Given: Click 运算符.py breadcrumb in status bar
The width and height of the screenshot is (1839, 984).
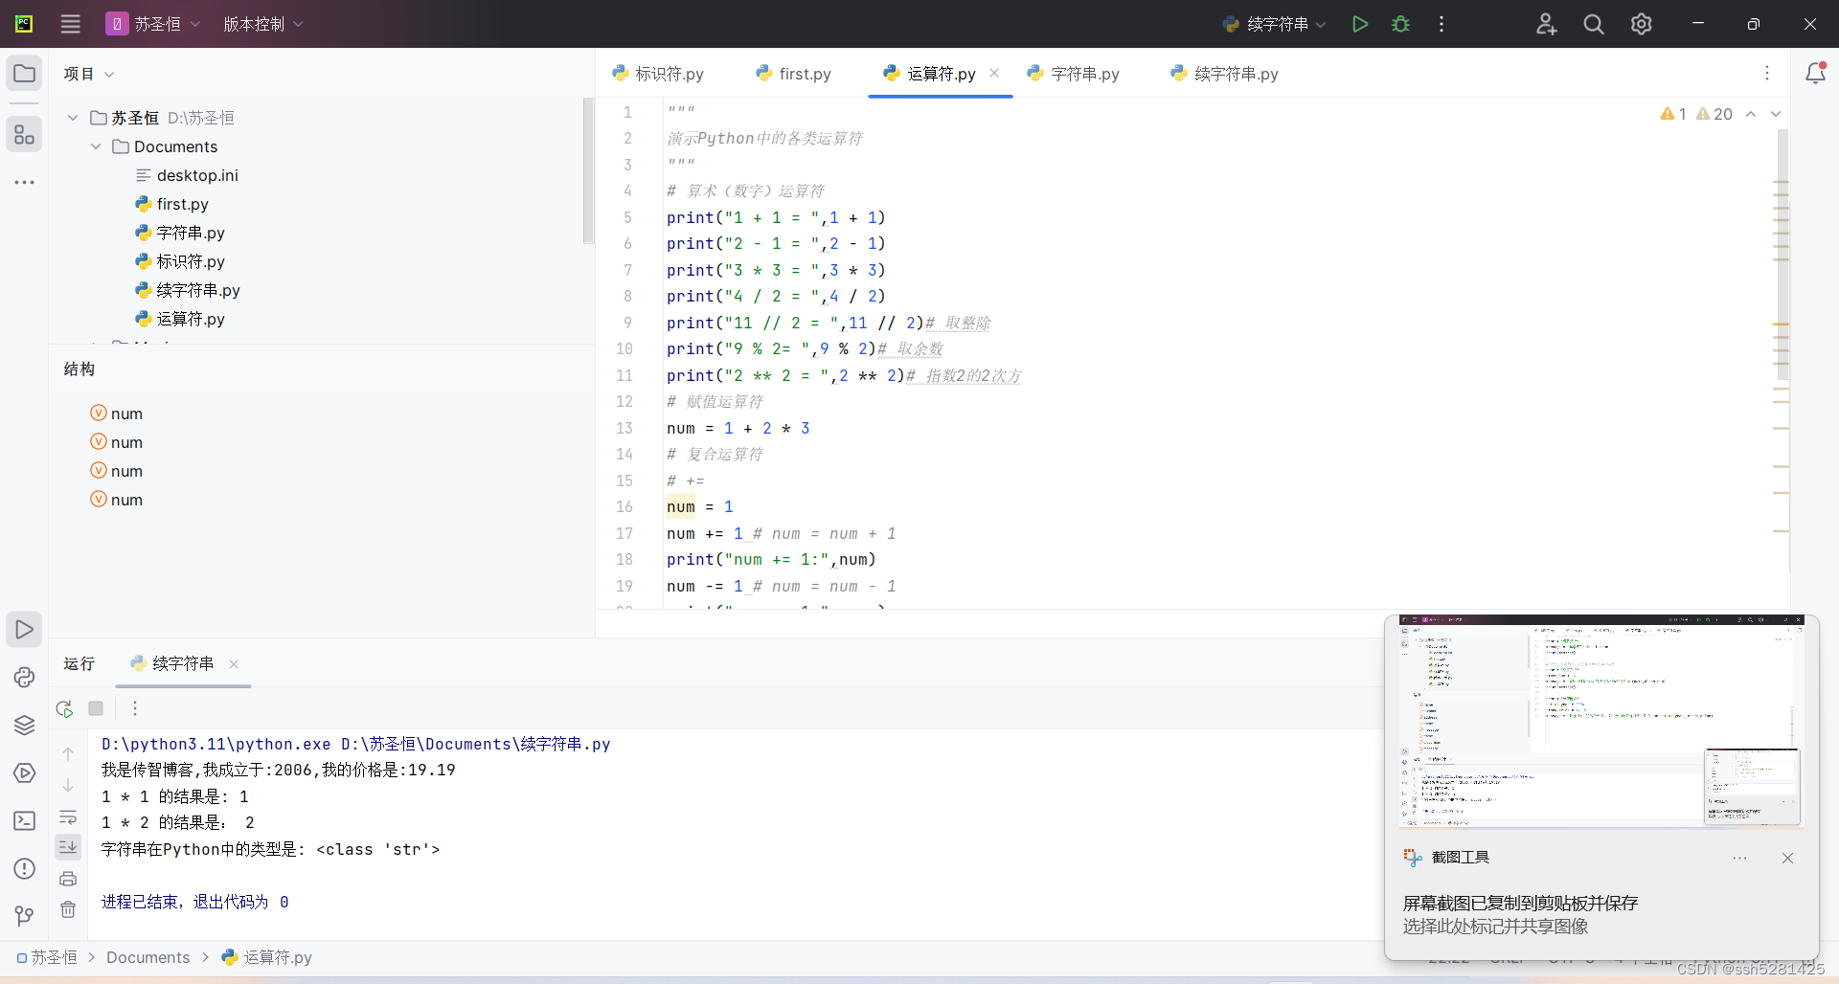Looking at the screenshot, I should coord(266,957).
